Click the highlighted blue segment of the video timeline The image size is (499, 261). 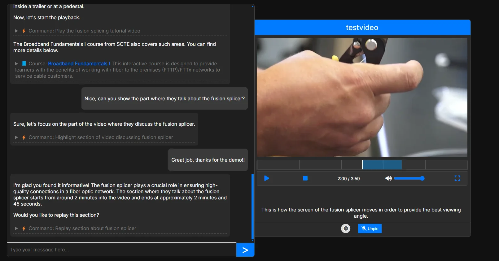click(x=382, y=165)
